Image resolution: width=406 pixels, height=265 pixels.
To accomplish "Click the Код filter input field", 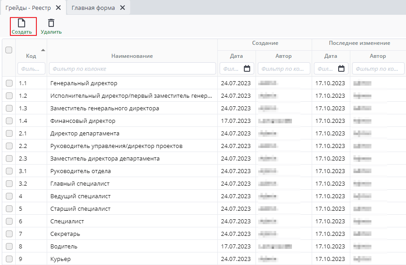I will point(31,69).
